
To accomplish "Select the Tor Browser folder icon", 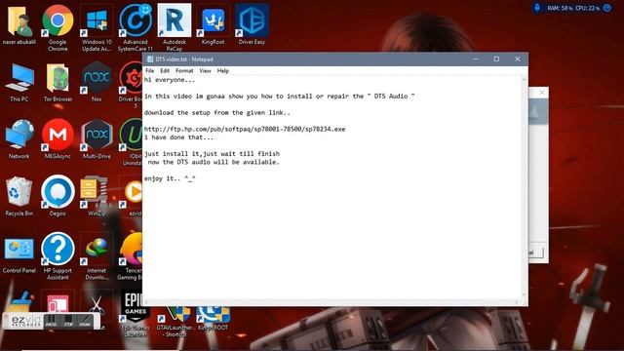I will click(58, 82).
